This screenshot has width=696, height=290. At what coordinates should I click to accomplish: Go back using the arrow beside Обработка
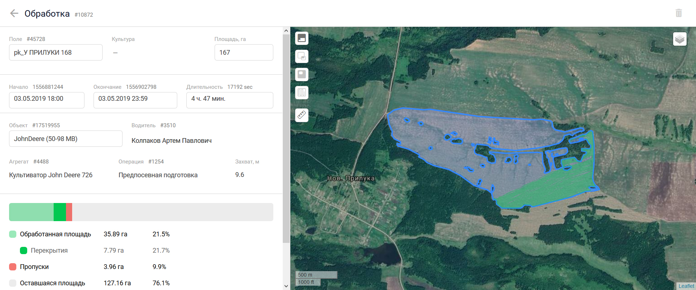coord(14,13)
